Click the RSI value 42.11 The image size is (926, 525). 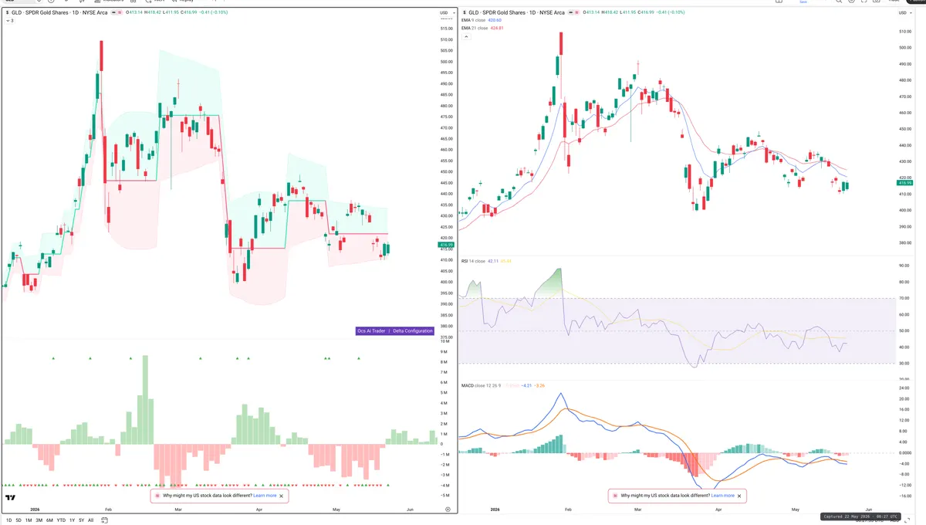click(x=493, y=262)
